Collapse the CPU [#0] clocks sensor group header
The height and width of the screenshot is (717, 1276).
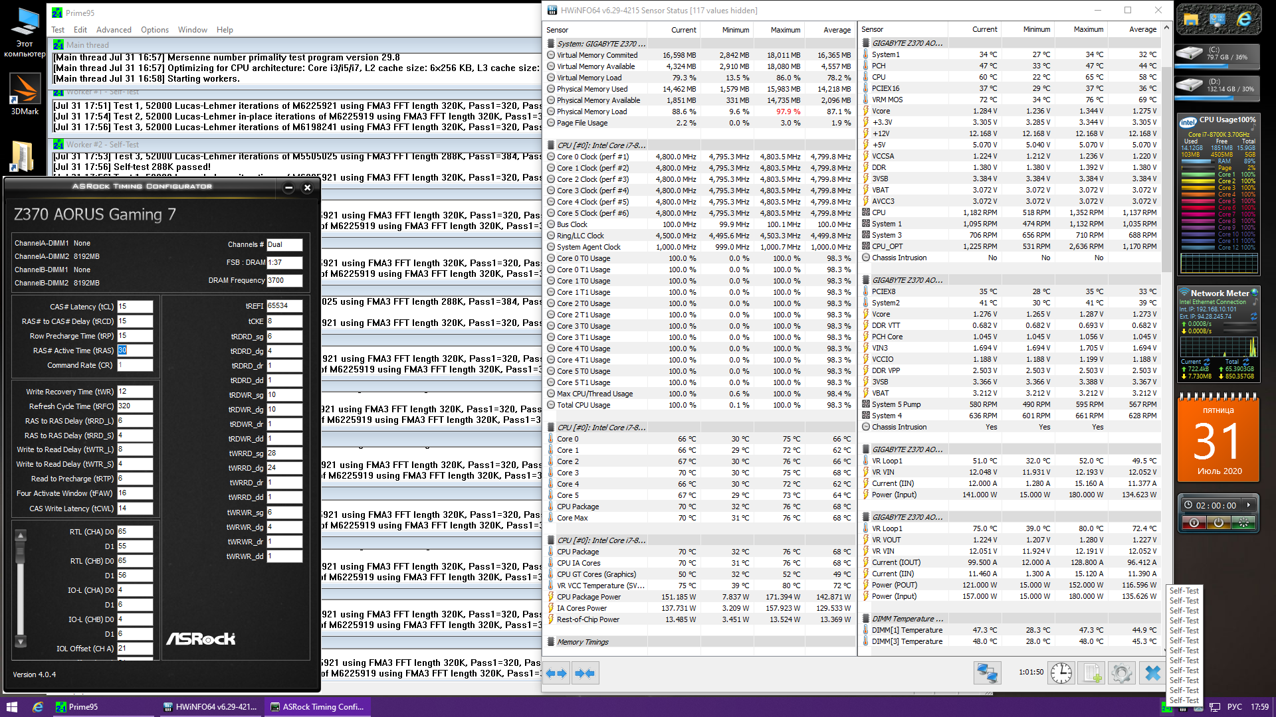point(601,145)
